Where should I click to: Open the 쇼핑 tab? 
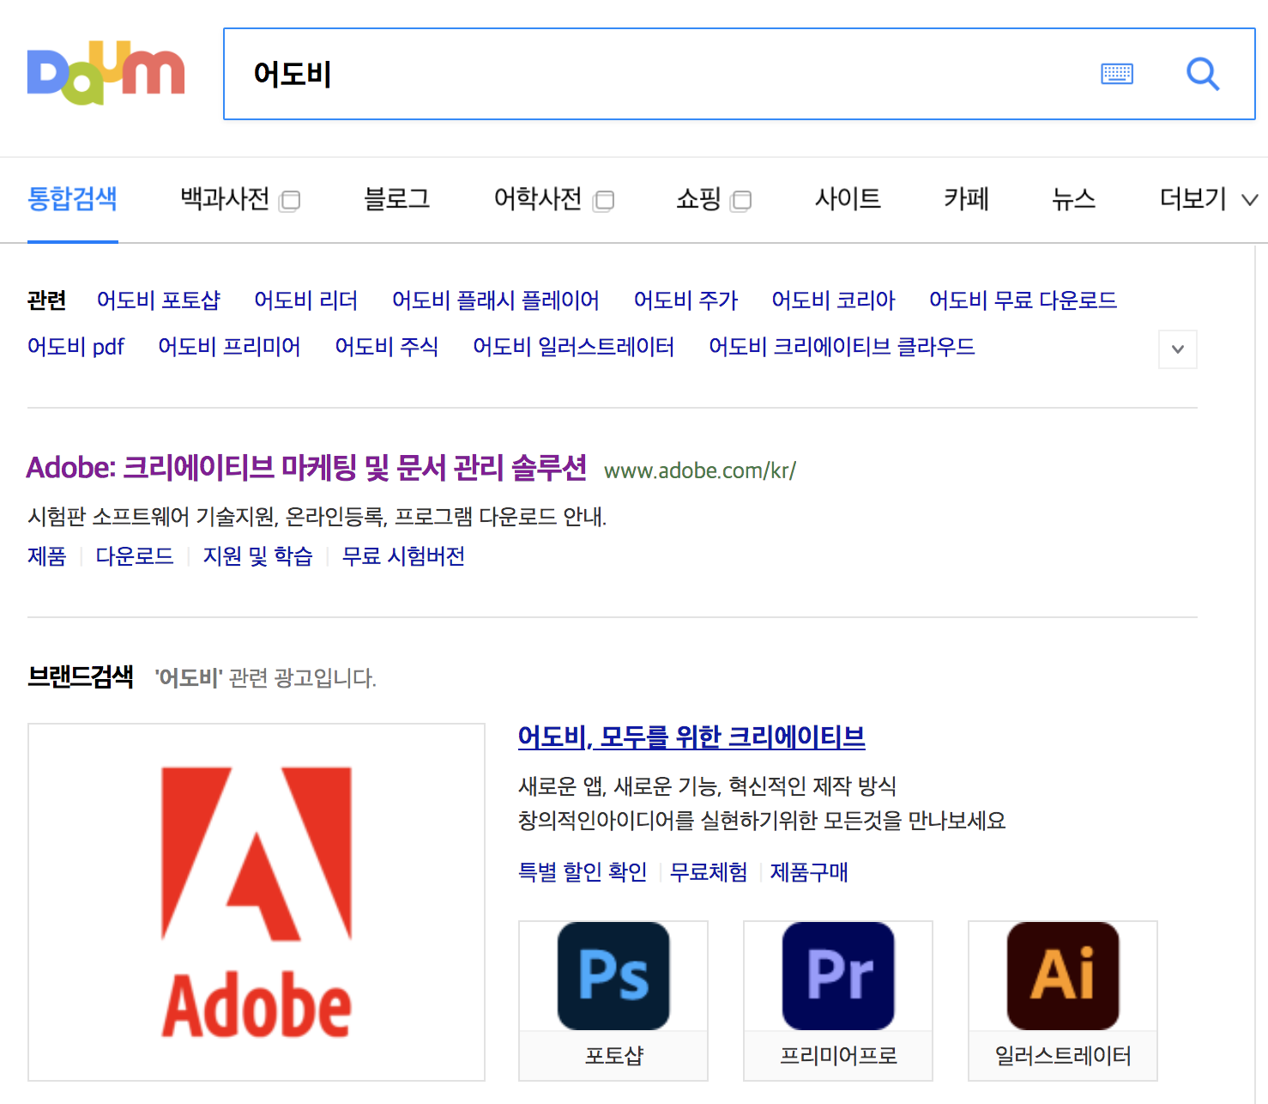pyautogui.click(x=698, y=199)
